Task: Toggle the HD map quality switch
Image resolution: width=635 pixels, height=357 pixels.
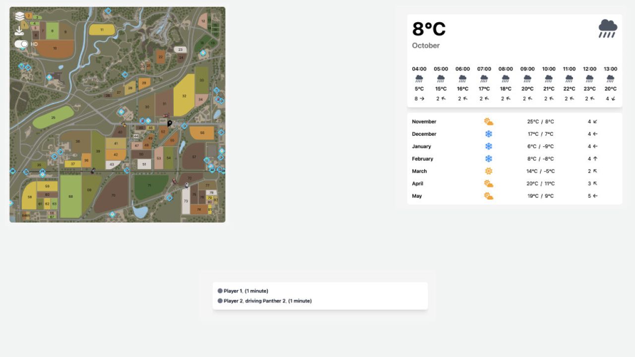Action: [21, 44]
